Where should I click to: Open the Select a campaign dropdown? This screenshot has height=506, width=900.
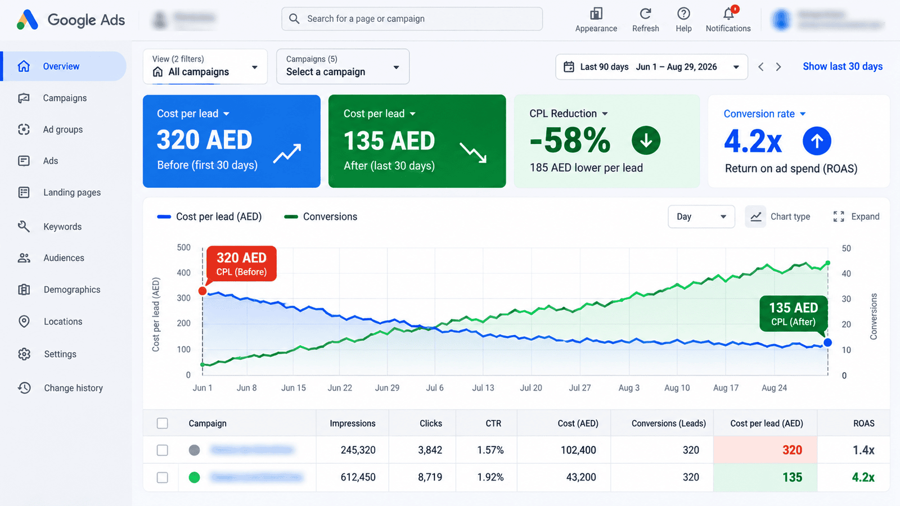tap(343, 66)
